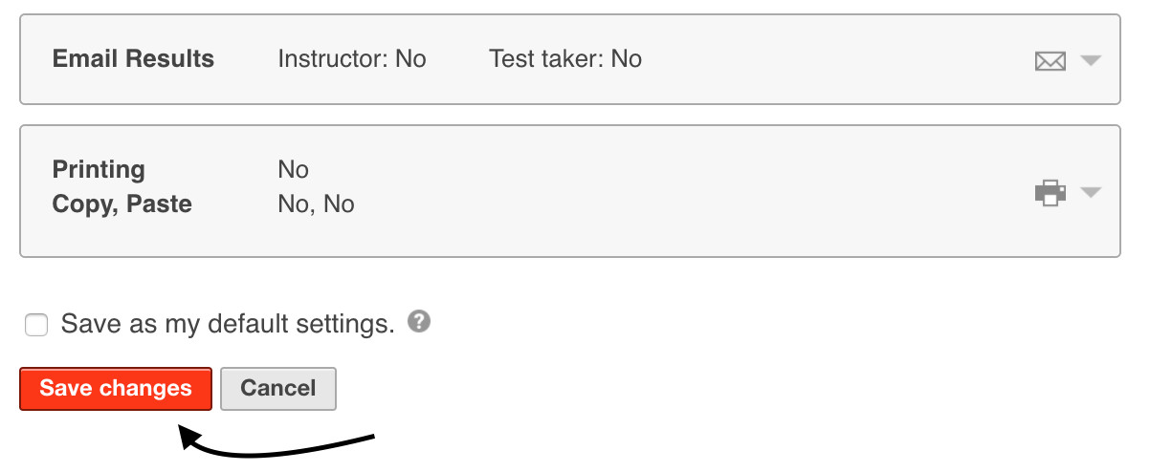The width and height of the screenshot is (1150, 472).
Task: Click the "Save as my default settings." label text
Action: pyautogui.click(x=228, y=324)
